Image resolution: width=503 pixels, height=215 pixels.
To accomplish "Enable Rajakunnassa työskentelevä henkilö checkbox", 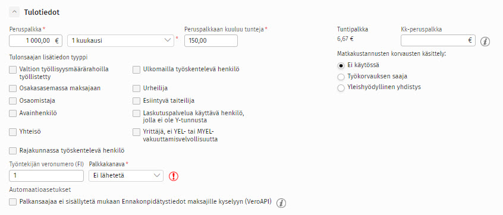I will (13, 151).
